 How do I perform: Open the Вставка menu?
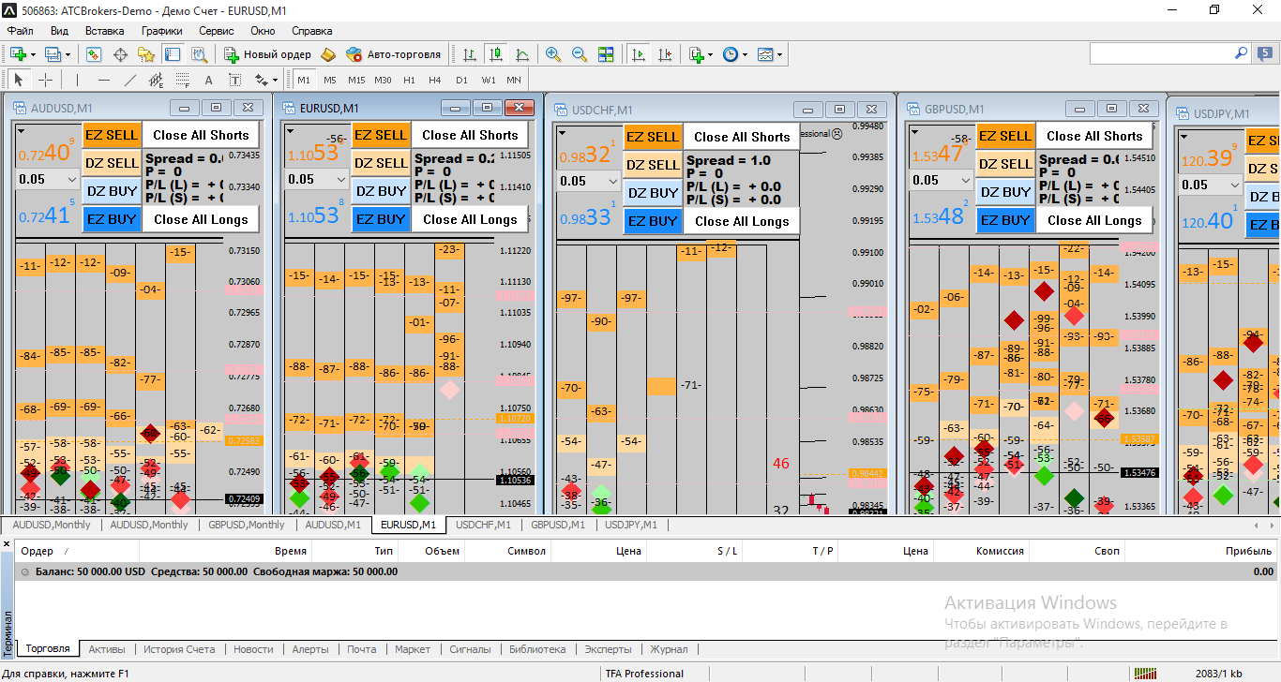tap(105, 31)
